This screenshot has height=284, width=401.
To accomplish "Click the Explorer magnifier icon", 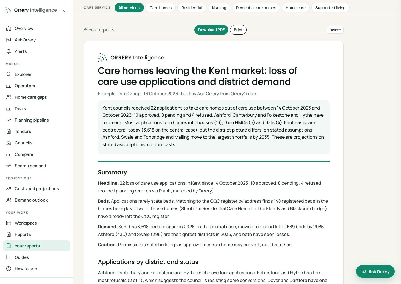I will click(9, 74).
